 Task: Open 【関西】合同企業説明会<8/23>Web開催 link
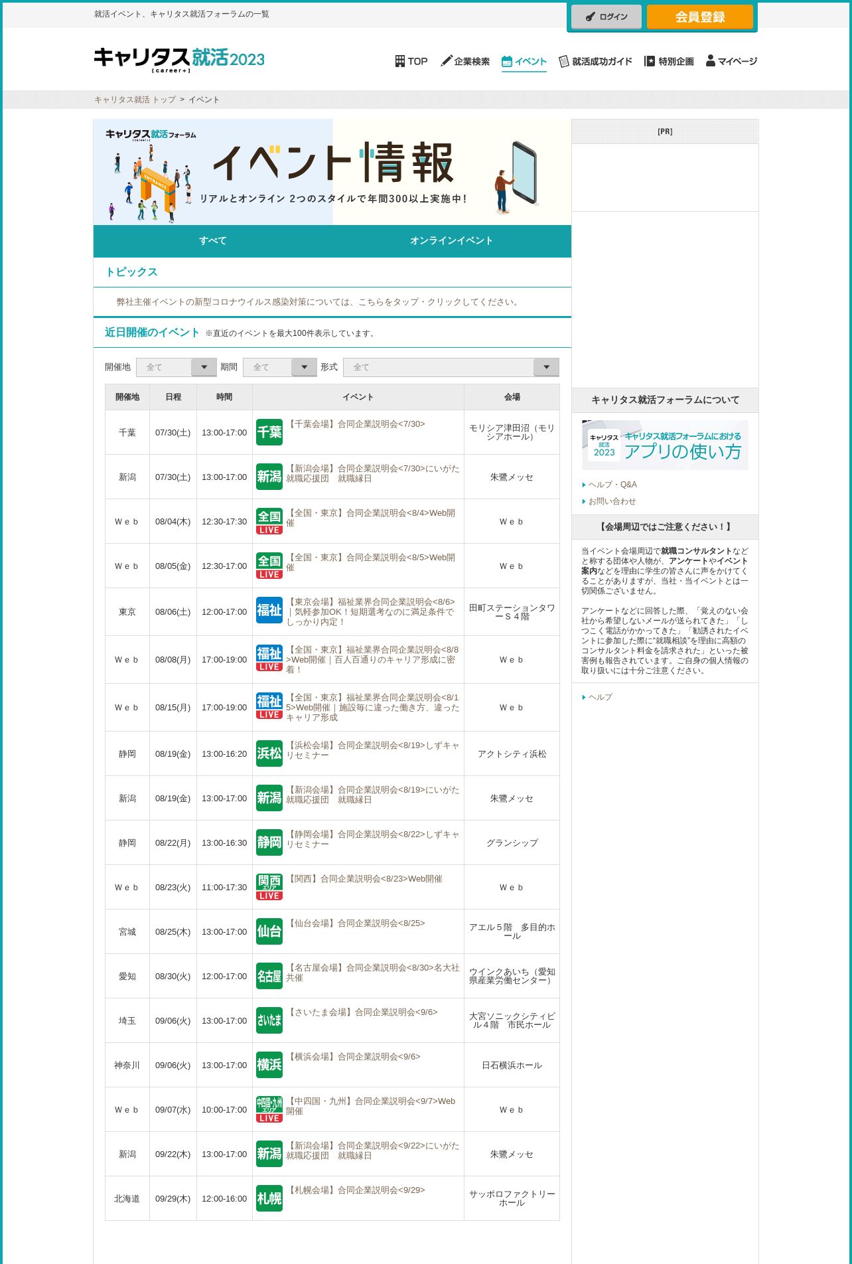pos(364,879)
